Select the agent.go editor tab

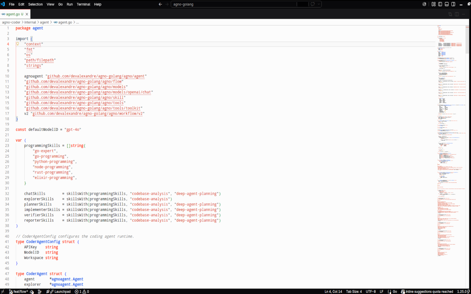pyautogui.click(x=15, y=14)
